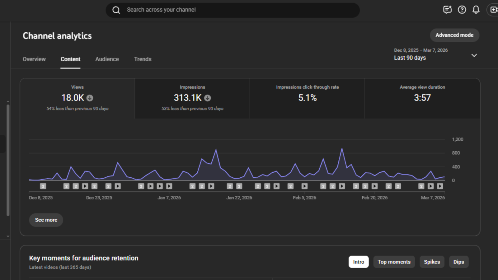Image resolution: width=498 pixels, height=280 pixels.
Task: Select the Spikes filter chip
Action: [432, 262]
